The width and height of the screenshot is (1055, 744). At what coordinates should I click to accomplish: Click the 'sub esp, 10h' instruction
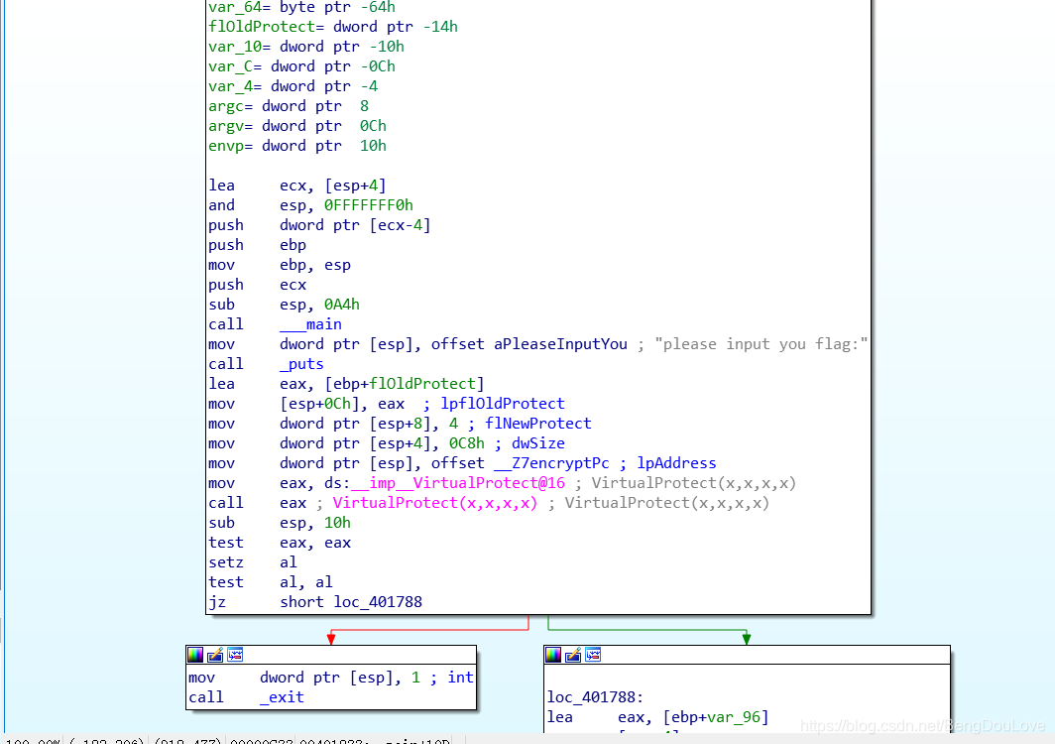280,523
